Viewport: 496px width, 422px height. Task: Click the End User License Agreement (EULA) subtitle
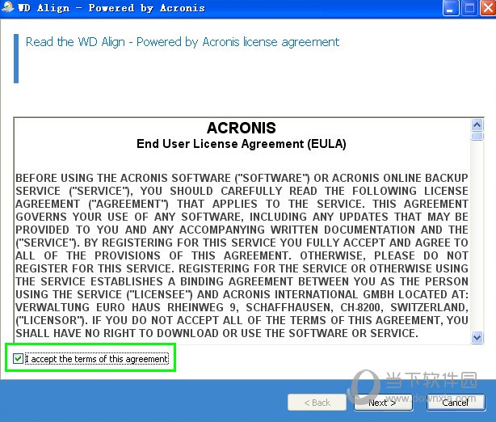[242, 144]
